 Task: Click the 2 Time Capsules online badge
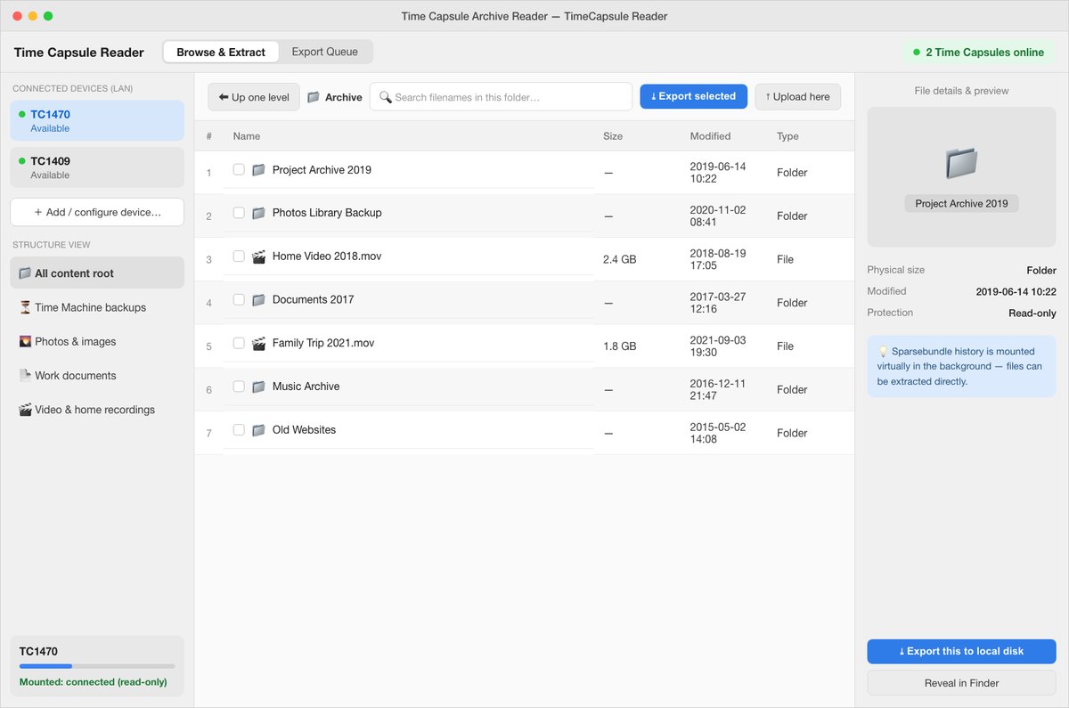(977, 53)
